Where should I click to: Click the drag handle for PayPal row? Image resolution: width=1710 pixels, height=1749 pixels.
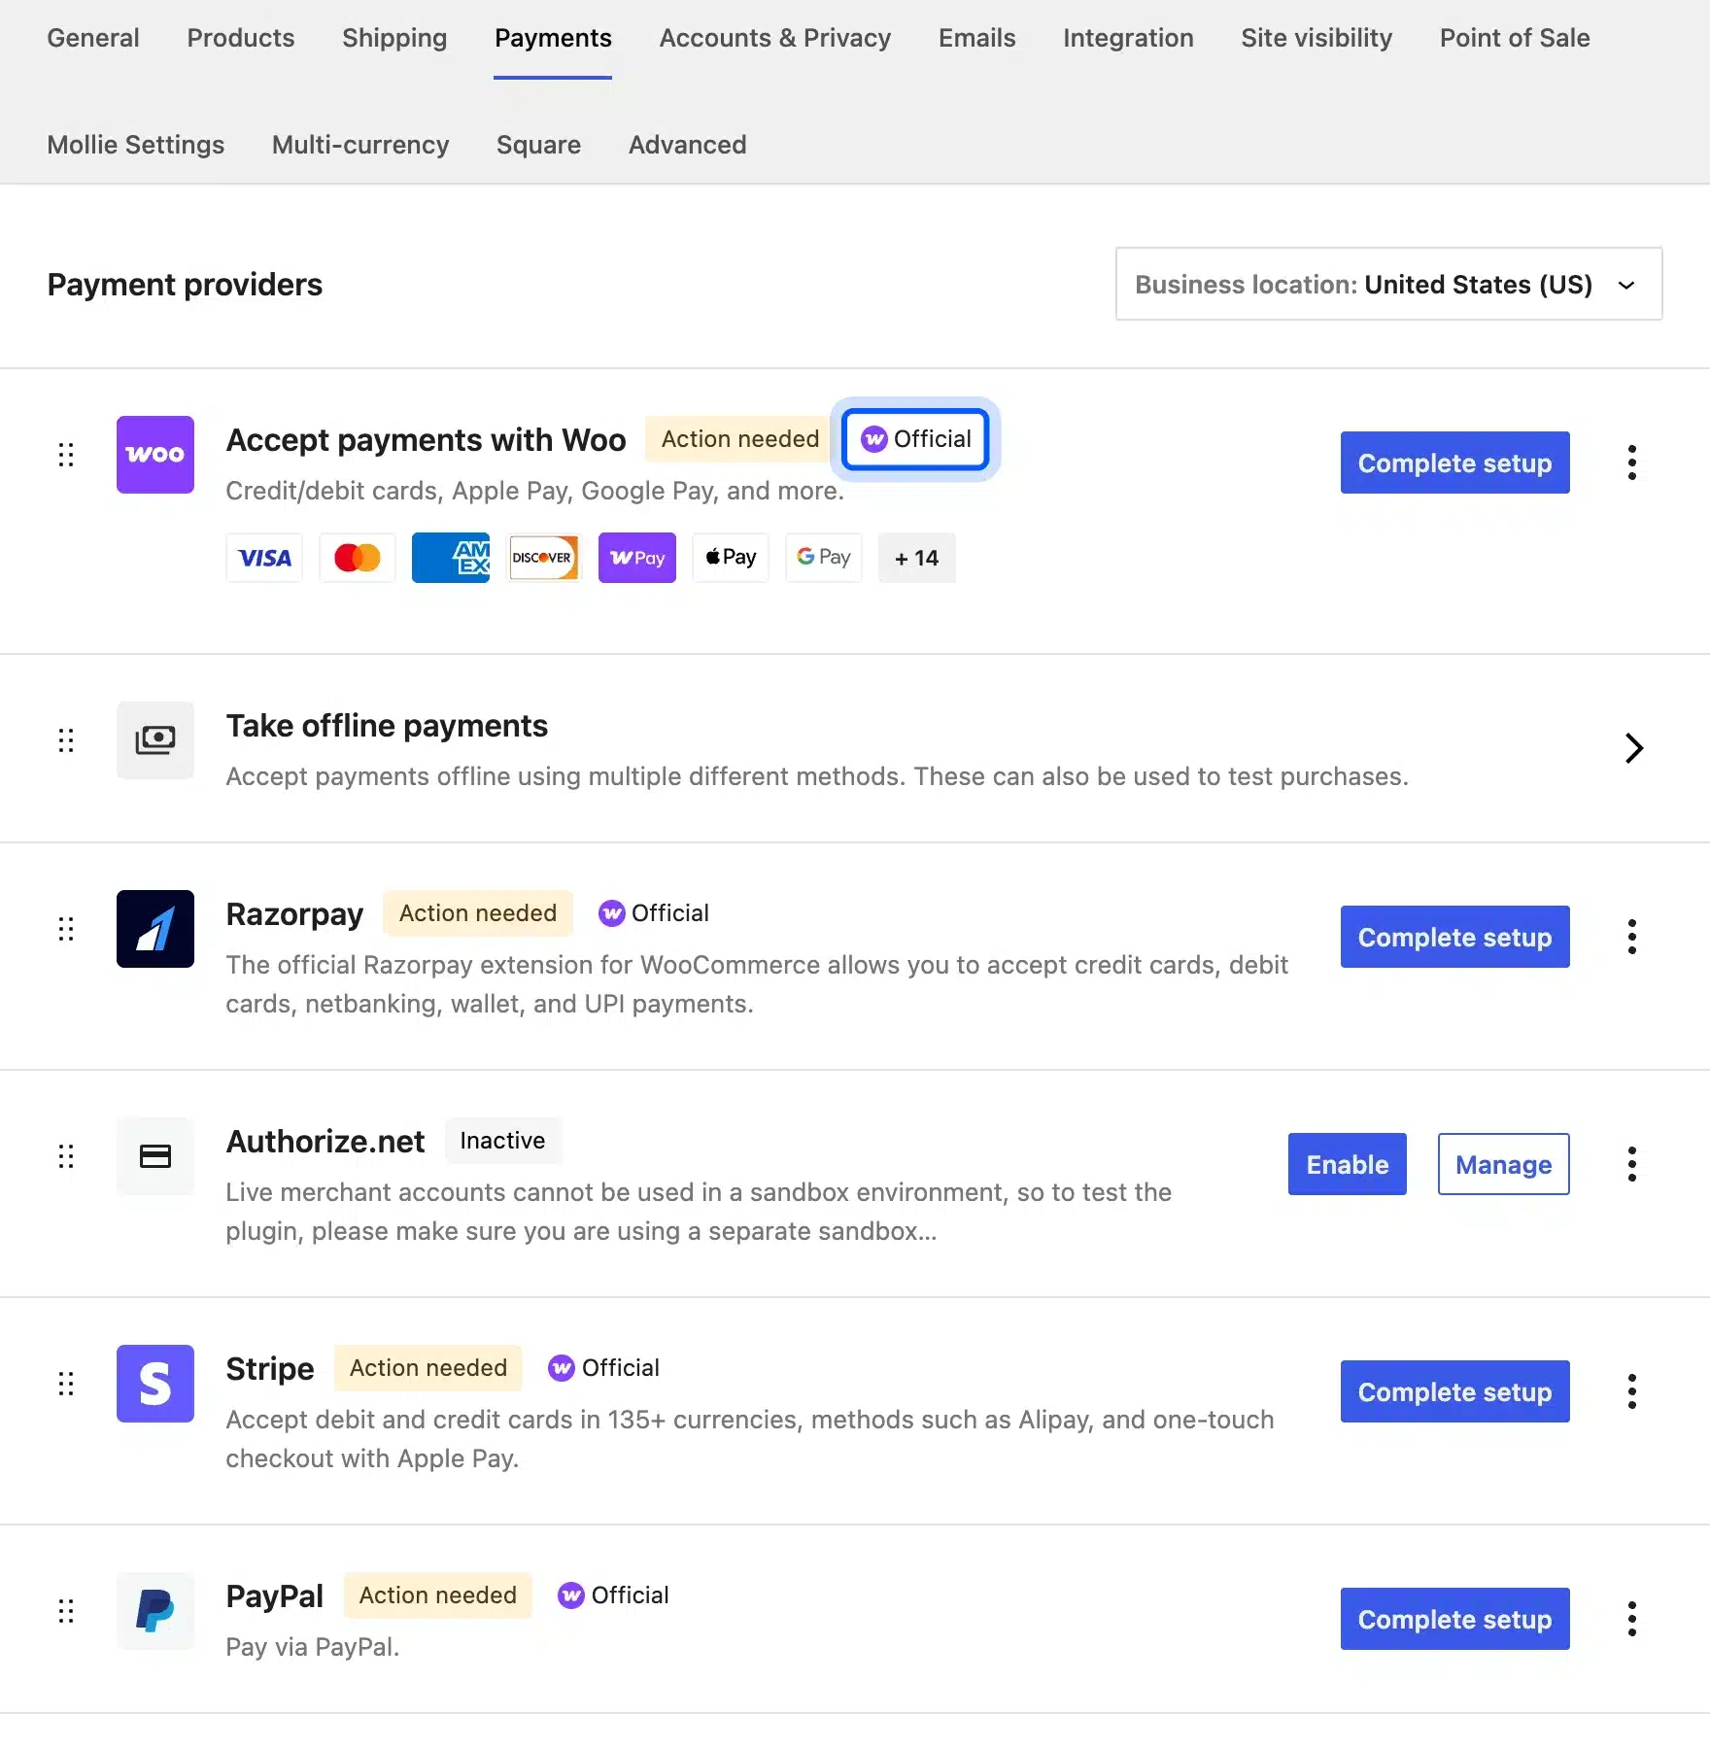(66, 1611)
